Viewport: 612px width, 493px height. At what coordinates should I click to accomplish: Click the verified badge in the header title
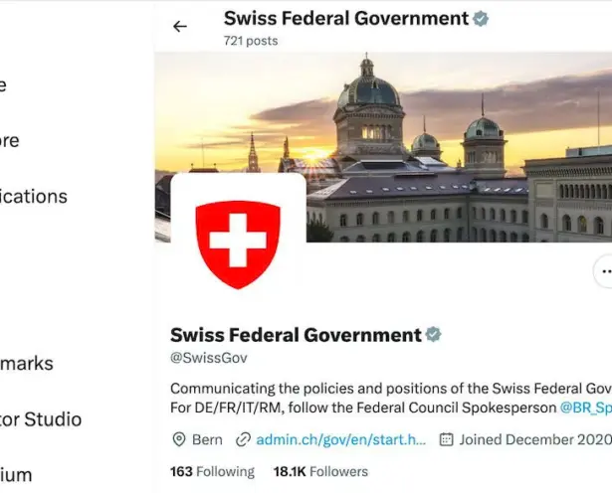pos(481,19)
